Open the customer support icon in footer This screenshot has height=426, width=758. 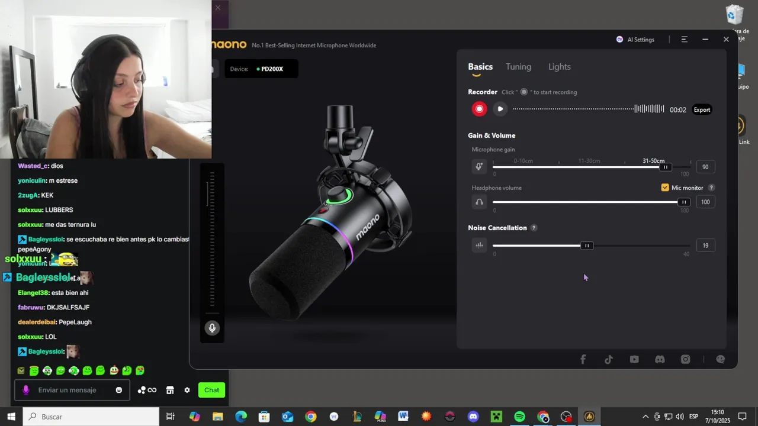721,359
